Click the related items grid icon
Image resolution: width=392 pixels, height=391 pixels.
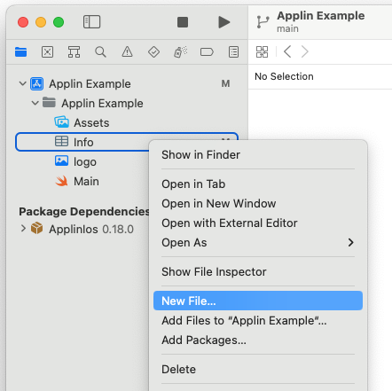click(262, 52)
